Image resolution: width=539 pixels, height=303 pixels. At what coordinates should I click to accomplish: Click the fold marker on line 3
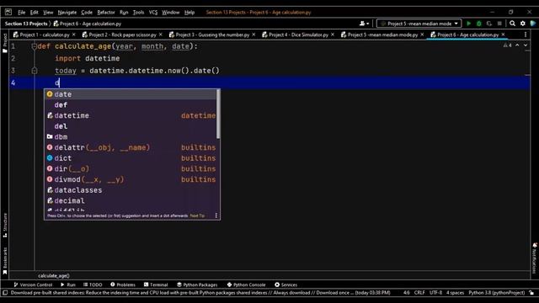coord(34,71)
